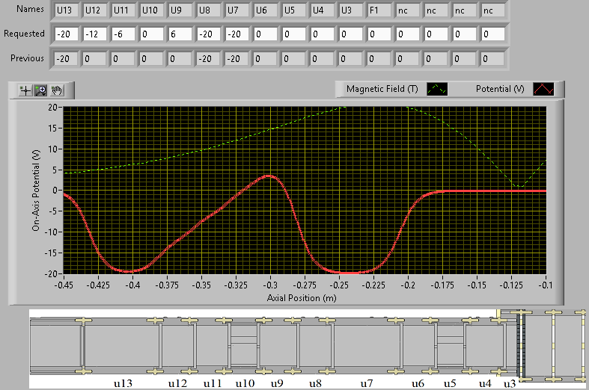Click the u5 electrode label in diagram
The width and height of the screenshot is (589, 390).
[x=450, y=383]
